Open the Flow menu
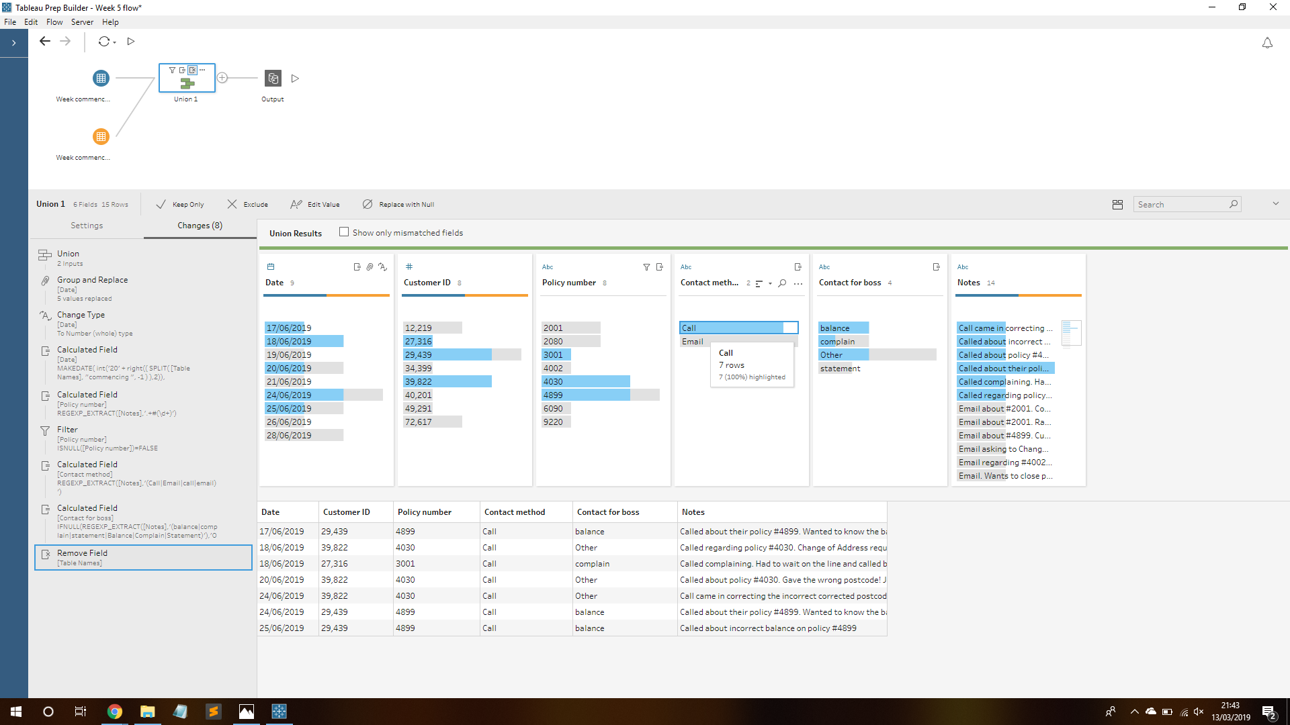1290x725 pixels. (54, 22)
